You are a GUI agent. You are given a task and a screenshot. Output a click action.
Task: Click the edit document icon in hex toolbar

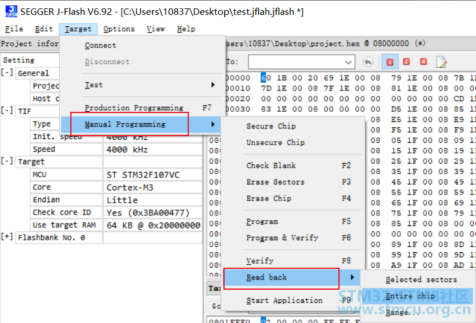[x=441, y=62]
